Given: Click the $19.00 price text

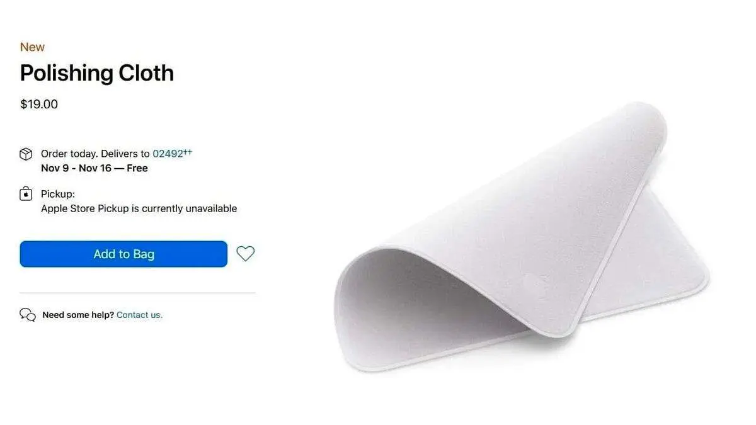Looking at the screenshot, I should (39, 105).
